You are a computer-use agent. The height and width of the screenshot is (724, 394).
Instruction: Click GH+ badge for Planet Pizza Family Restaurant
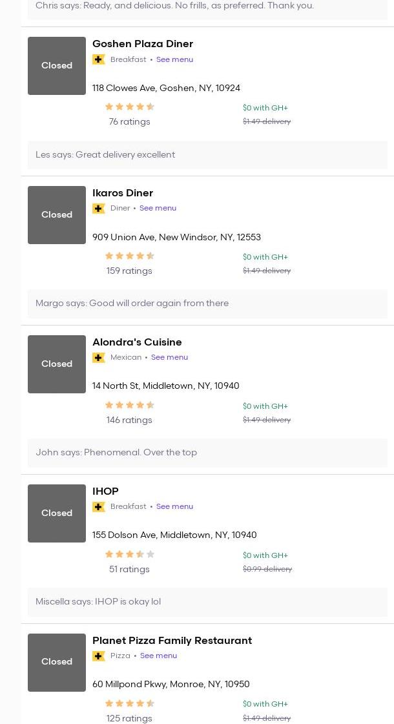99,656
